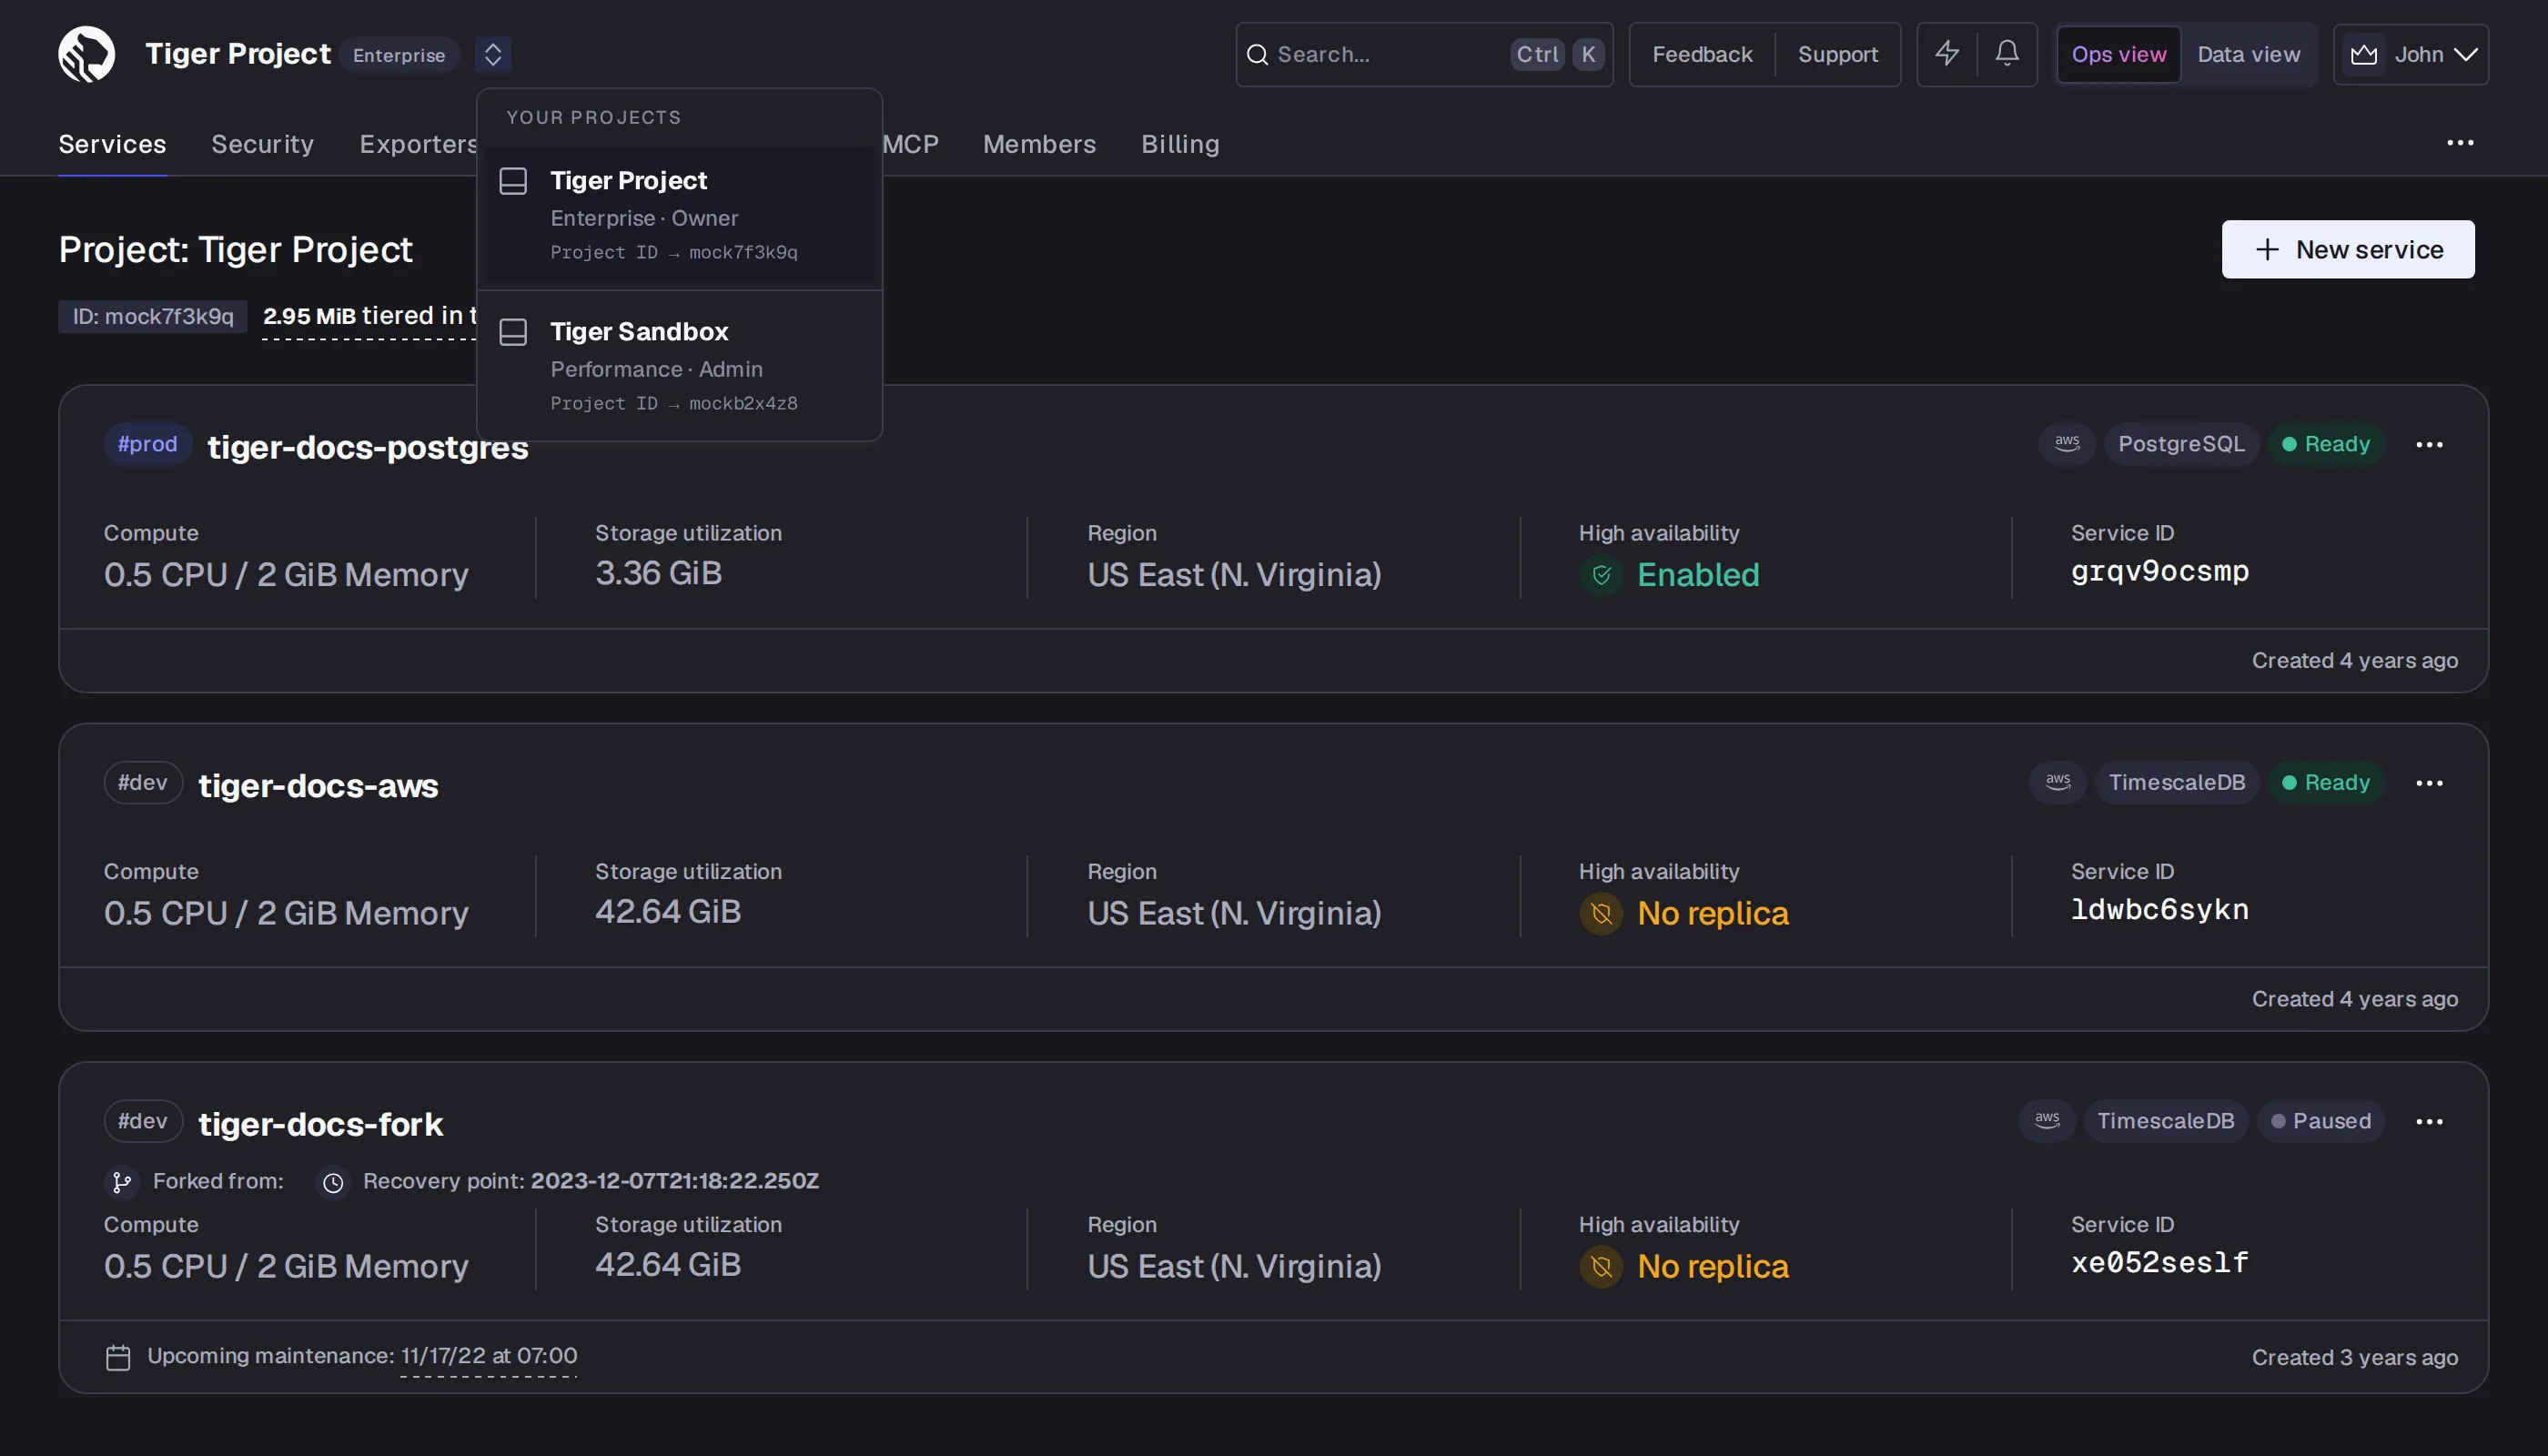Click the AWS icon on tiger-docs-postgres

pyautogui.click(x=2066, y=443)
